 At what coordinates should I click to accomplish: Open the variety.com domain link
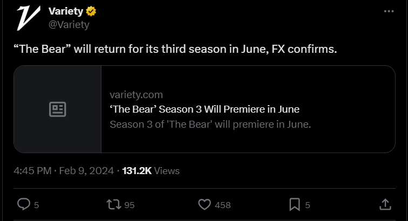point(136,95)
